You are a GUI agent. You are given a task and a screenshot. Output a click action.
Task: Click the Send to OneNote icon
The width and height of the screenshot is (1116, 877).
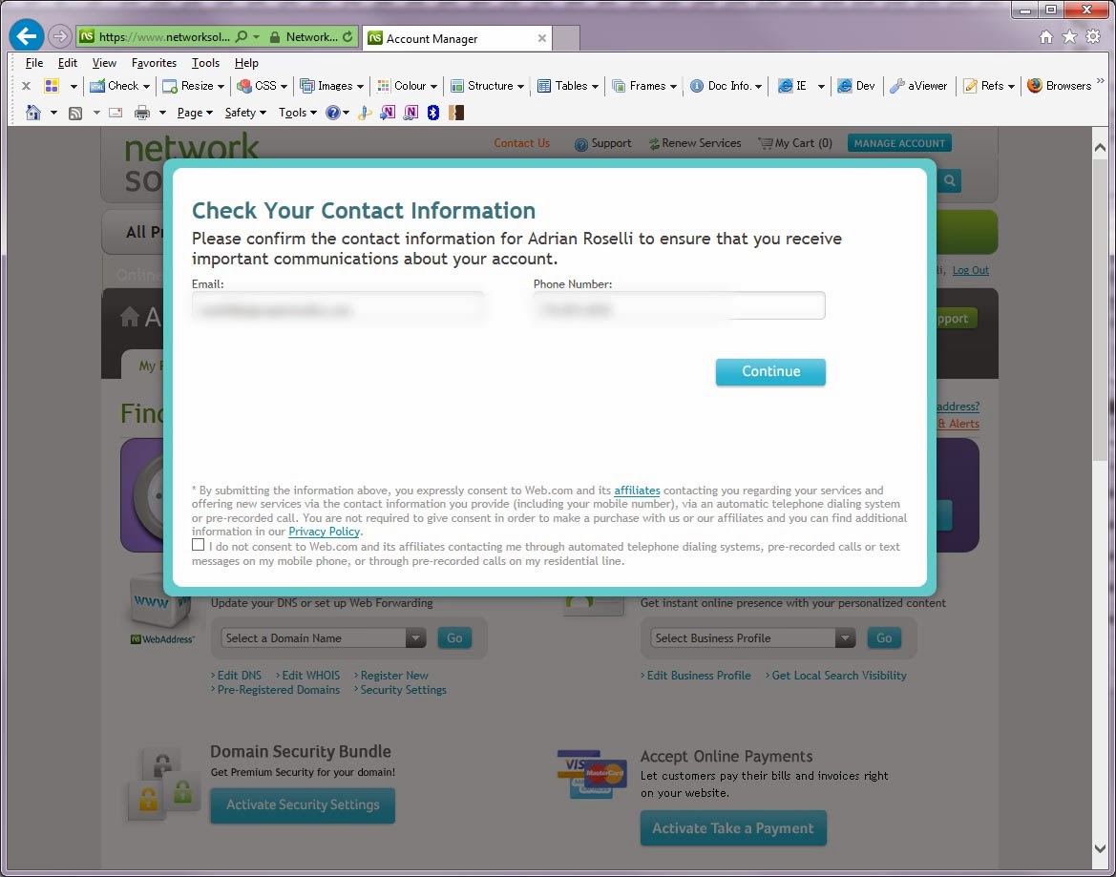(388, 113)
